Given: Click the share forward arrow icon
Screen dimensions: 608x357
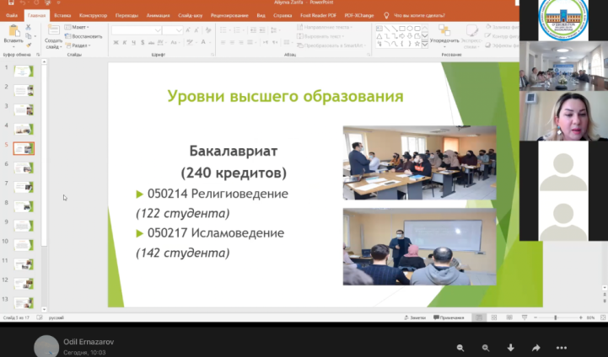Looking at the screenshot, I should click(535, 348).
